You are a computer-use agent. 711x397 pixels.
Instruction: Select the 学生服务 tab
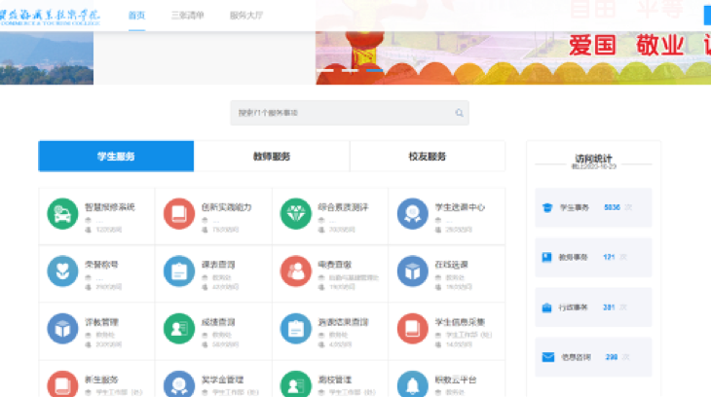(116, 157)
